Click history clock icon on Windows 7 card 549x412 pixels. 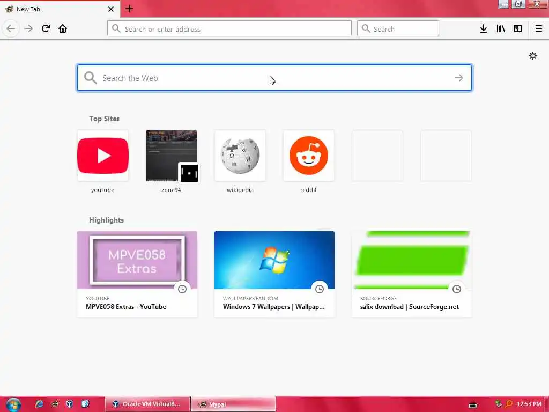[320, 289]
